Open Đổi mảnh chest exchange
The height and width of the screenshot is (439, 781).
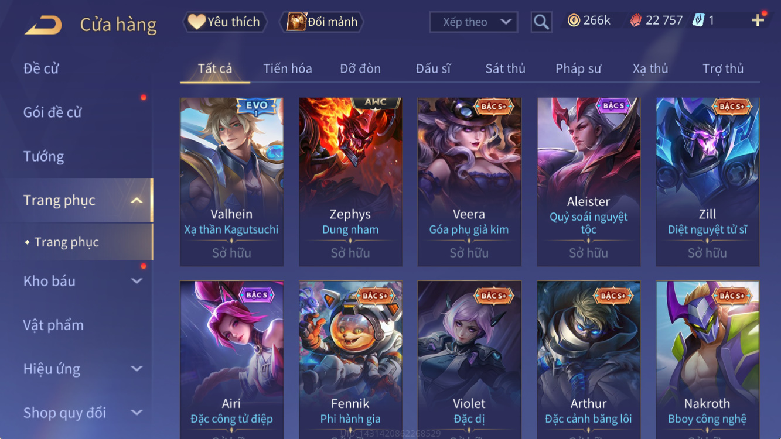[x=322, y=22]
